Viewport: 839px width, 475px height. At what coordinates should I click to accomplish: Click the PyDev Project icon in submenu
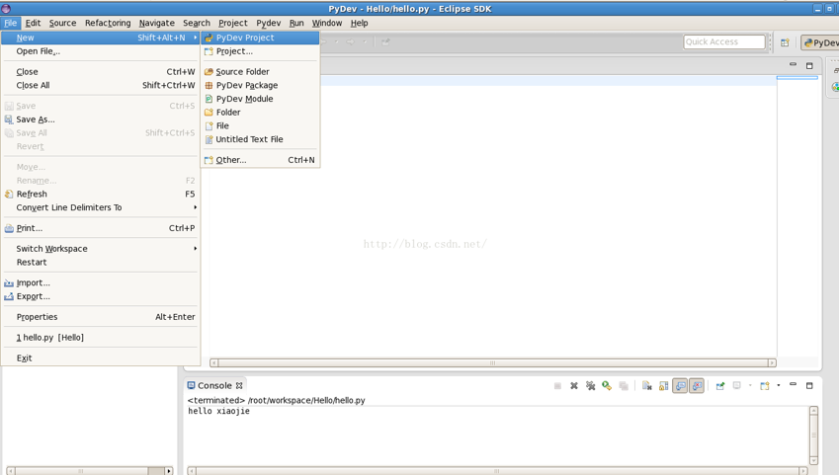(x=209, y=38)
